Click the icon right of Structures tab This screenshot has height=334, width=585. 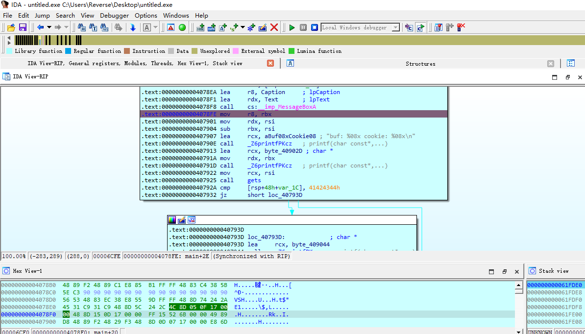pos(571,63)
